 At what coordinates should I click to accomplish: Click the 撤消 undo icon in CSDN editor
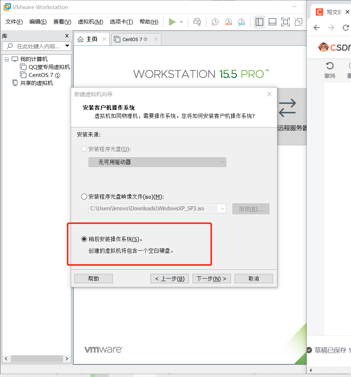point(330,66)
